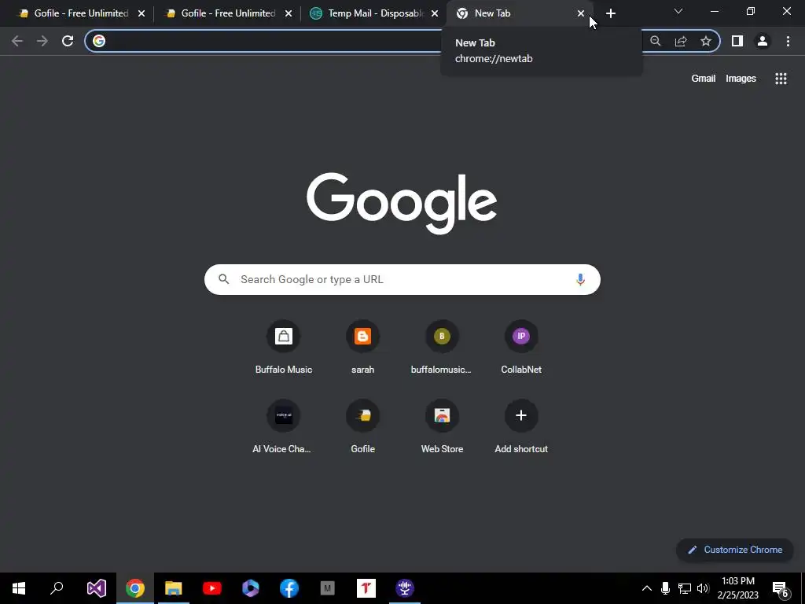
Task: Click the forward navigation arrow
Action: coord(42,41)
